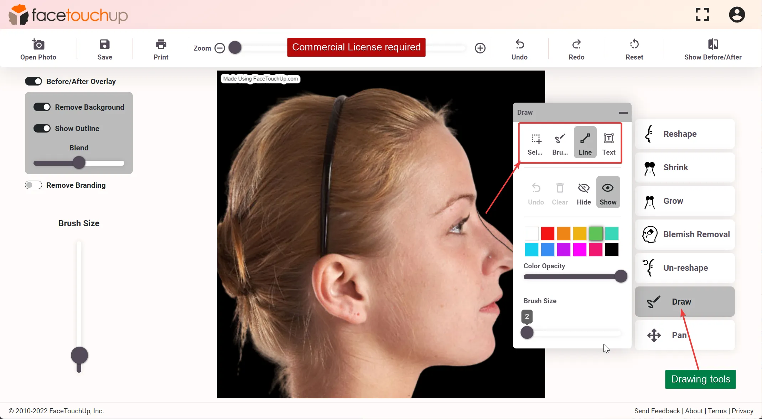The width and height of the screenshot is (762, 419).
Task: Disable the Show Outline toggle
Action: [x=42, y=128]
